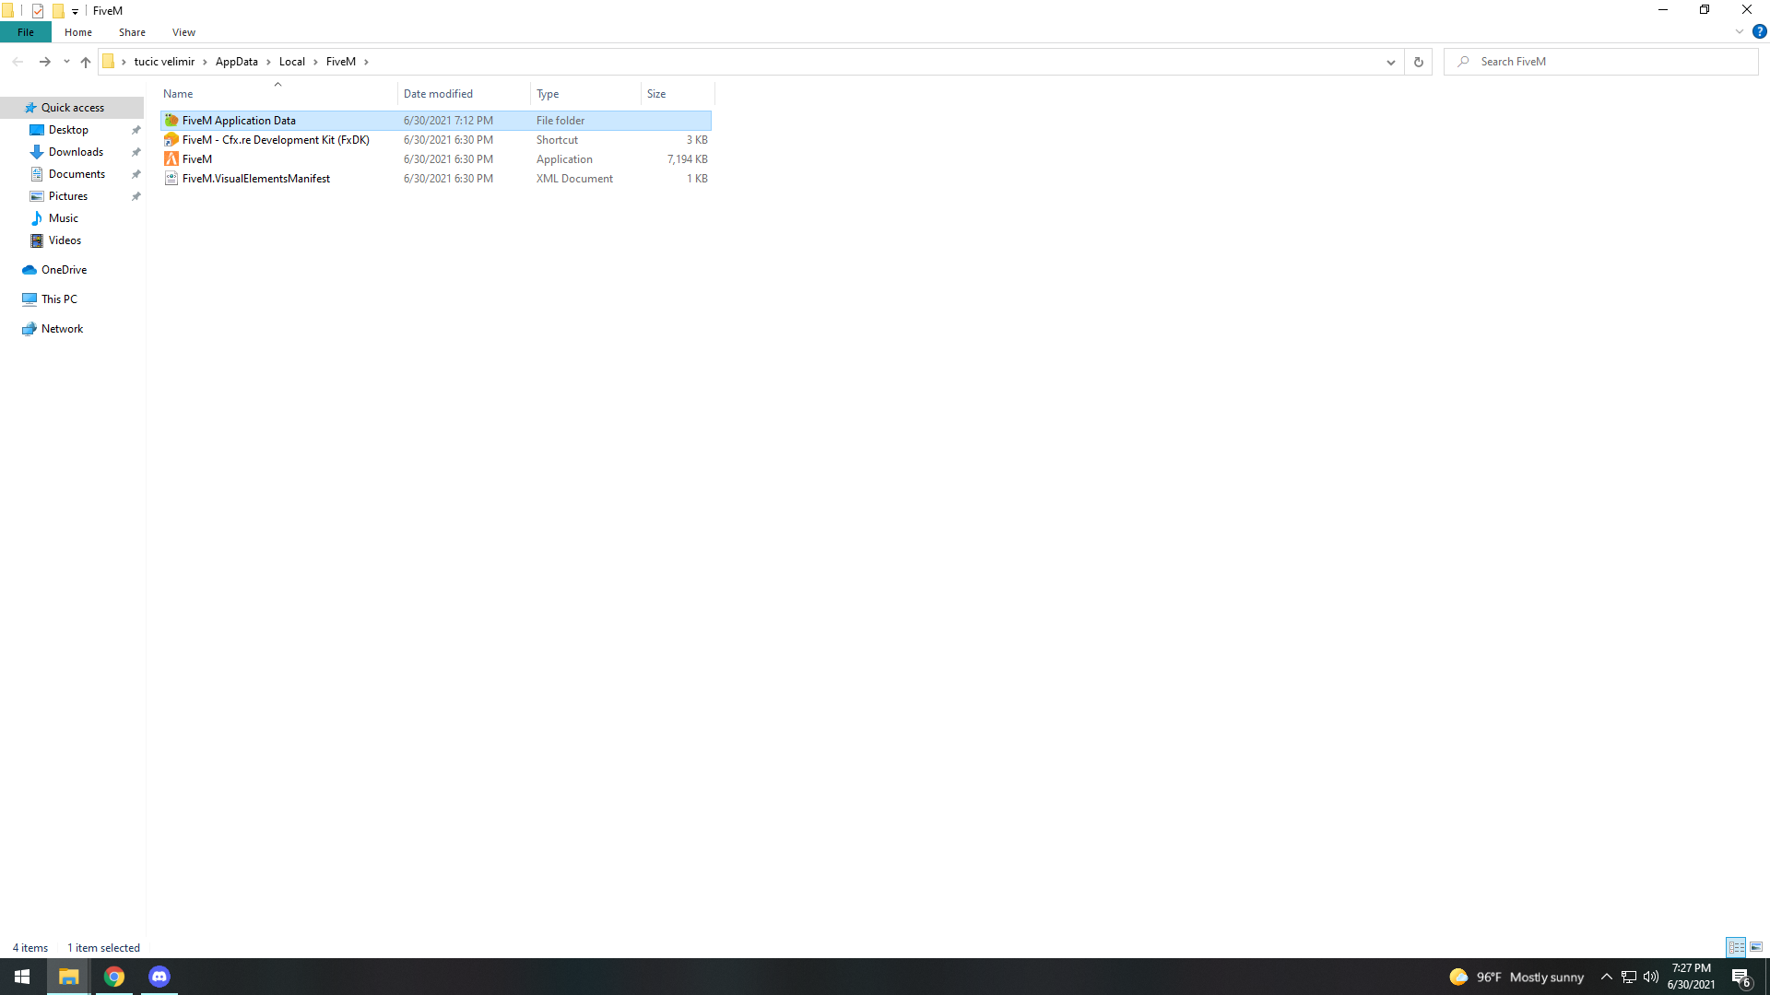Open Network in navigation pane
The width and height of the screenshot is (1770, 995).
pyautogui.click(x=62, y=329)
